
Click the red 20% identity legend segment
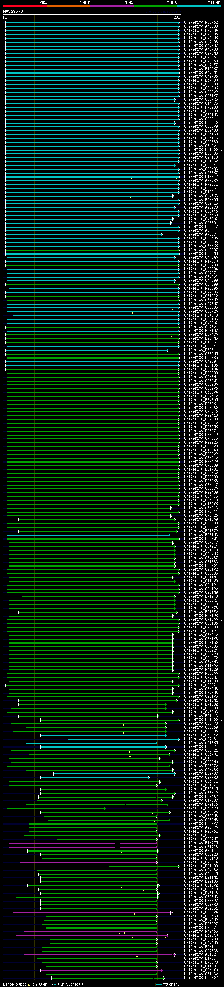point(25,6)
